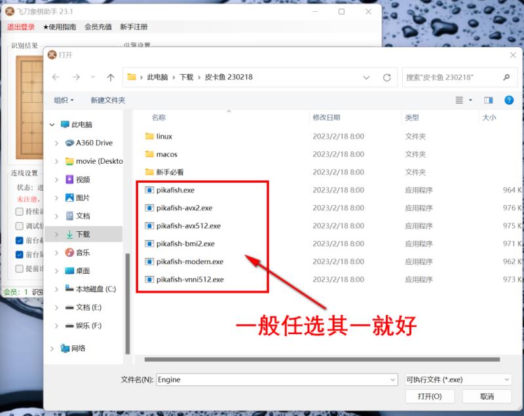Toggle the bottom 提前 checkbox

point(20,269)
